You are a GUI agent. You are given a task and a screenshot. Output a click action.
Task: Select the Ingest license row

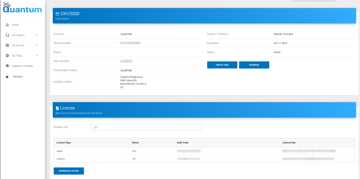(x=204, y=151)
